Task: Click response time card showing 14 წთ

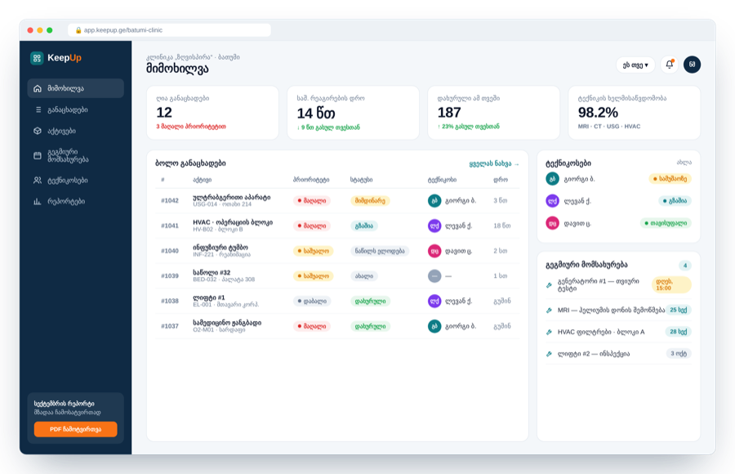Action: pyautogui.click(x=353, y=113)
